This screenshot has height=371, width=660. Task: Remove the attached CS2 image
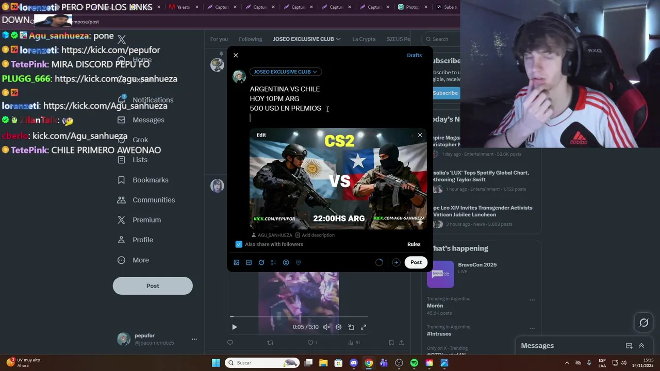click(420, 135)
